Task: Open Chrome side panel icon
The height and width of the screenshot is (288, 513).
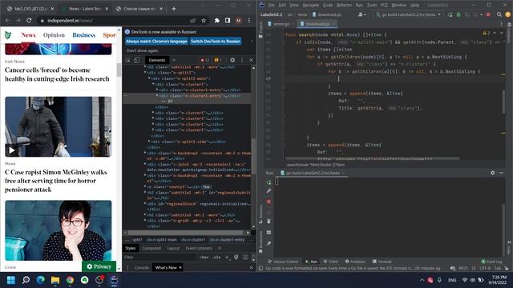Action: 228,21
